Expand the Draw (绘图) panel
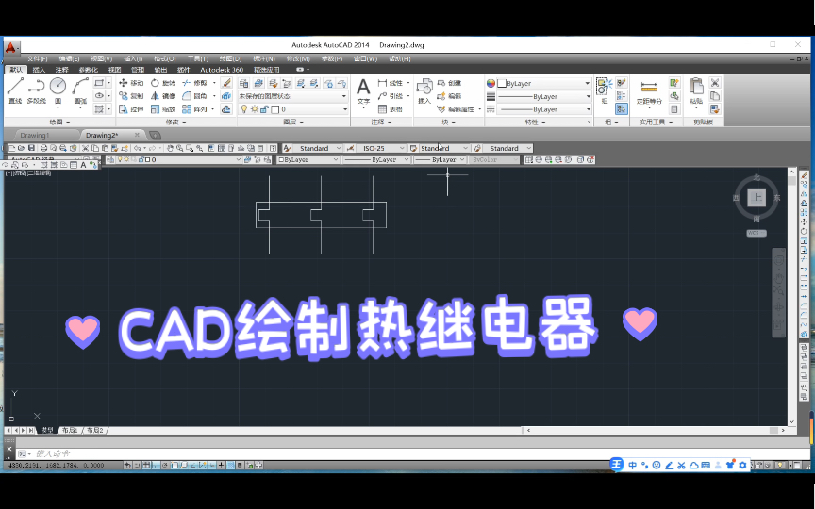 (59, 122)
